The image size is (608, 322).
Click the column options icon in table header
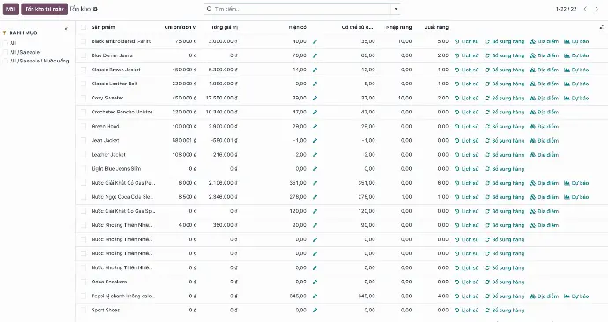click(x=602, y=27)
